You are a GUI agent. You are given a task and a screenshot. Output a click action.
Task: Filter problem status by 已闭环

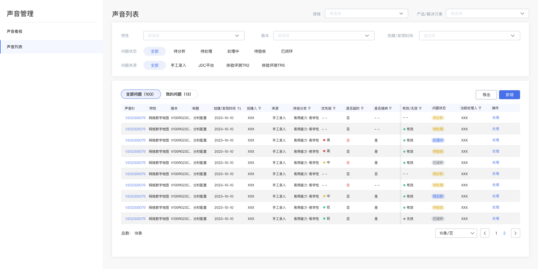pos(287,51)
